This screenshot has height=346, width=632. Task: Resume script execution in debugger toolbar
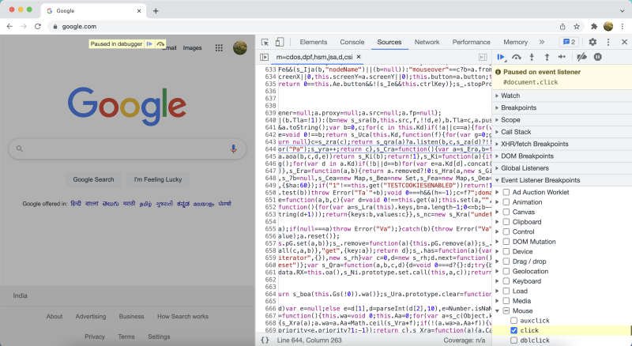point(501,57)
